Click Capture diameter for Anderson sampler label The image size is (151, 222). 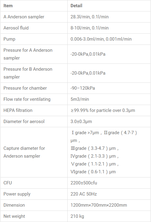tap(24, 152)
